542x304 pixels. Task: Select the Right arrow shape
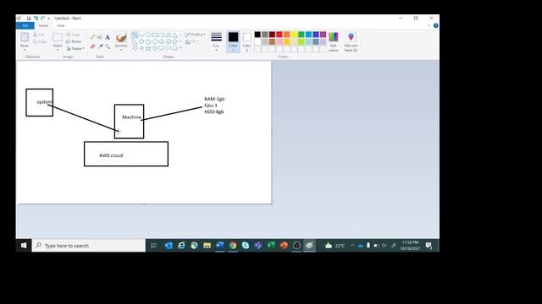[162, 41]
